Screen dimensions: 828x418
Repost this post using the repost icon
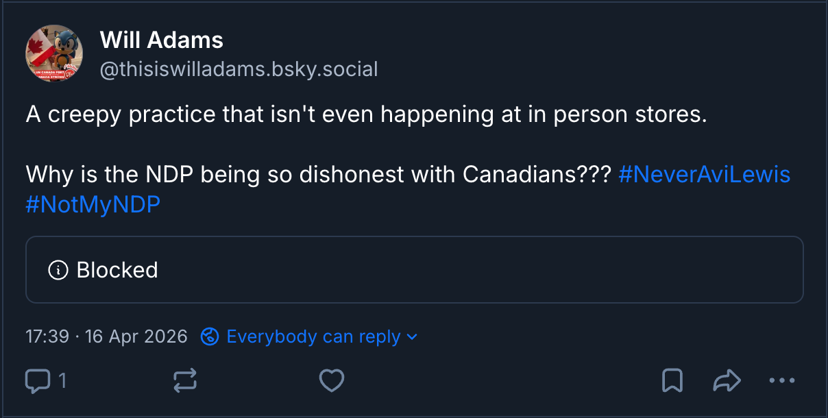coord(185,380)
